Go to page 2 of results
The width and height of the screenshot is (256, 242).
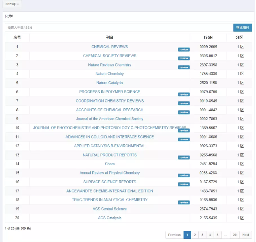195,235
